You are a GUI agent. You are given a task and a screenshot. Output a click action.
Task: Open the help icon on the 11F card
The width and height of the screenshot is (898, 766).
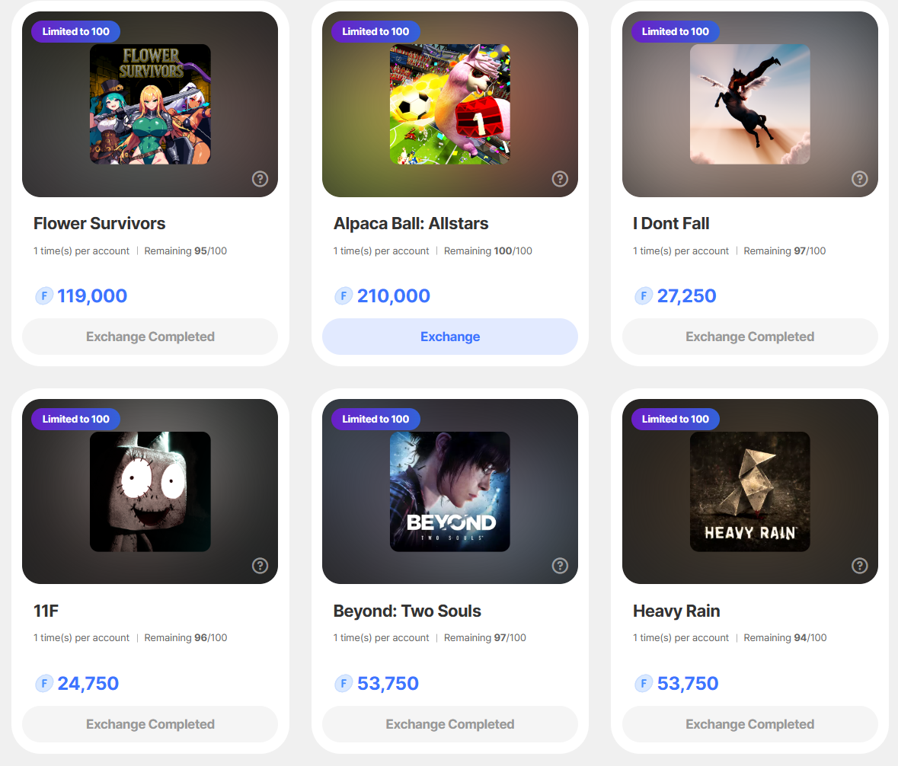click(x=260, y=566)
